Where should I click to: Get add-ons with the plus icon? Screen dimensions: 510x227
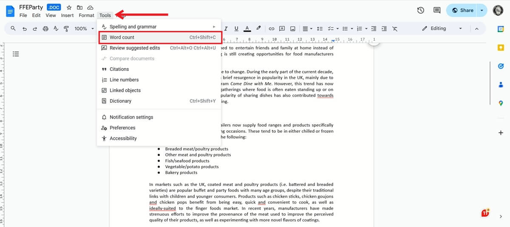tap(501, 133)
